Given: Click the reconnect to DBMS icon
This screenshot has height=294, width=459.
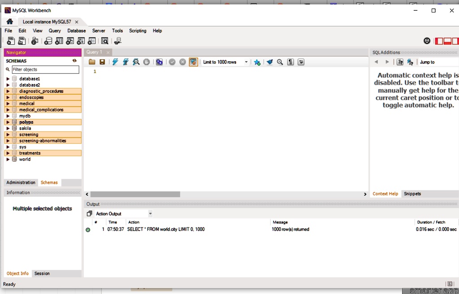Looking at the screenshot, I should pos(118,41).
